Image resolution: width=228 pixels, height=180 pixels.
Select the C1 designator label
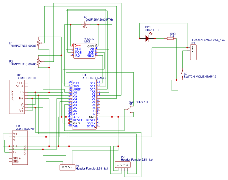point(86,17)
